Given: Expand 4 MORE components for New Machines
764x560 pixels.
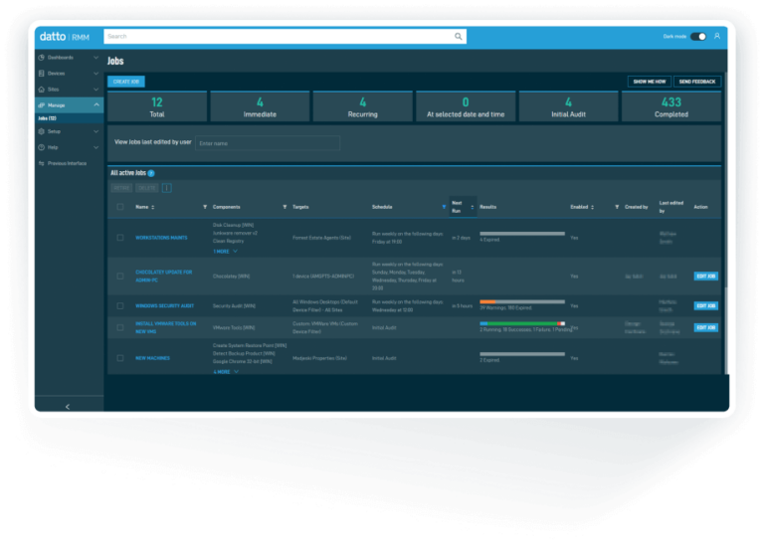Looking at the screenshot, I should [x=226, y=372].
